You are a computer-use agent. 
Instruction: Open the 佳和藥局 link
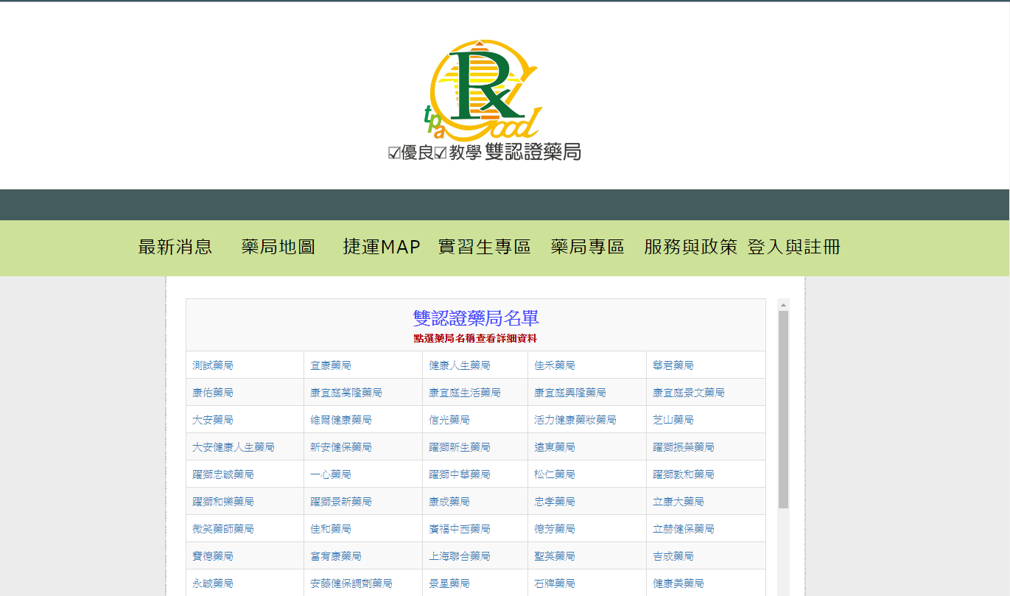331,529
